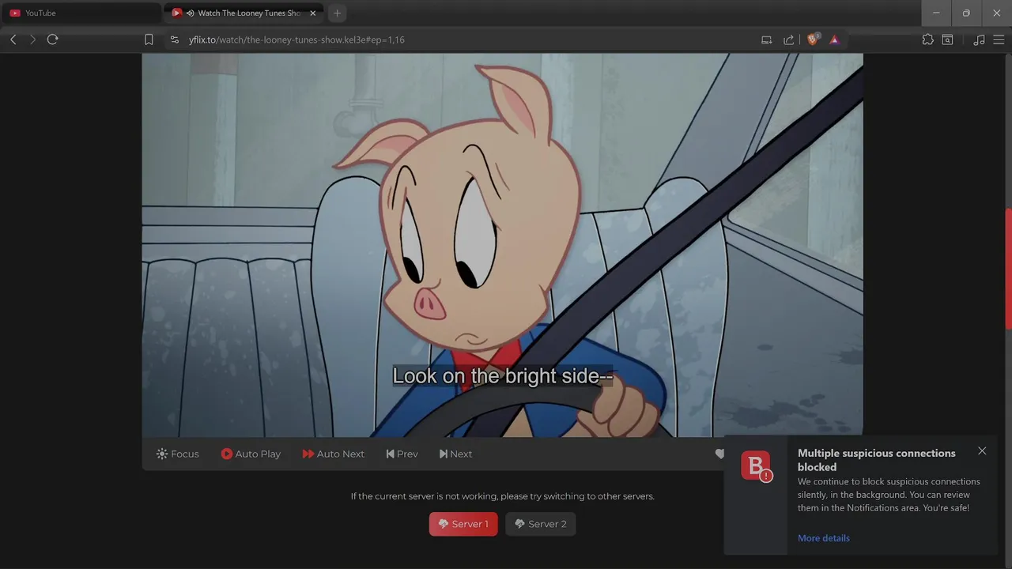Switch to Server 1

pos(463,524)
